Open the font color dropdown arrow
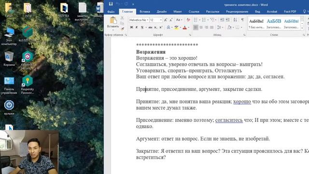Viewport: 309px width, 174px height. 188,28
